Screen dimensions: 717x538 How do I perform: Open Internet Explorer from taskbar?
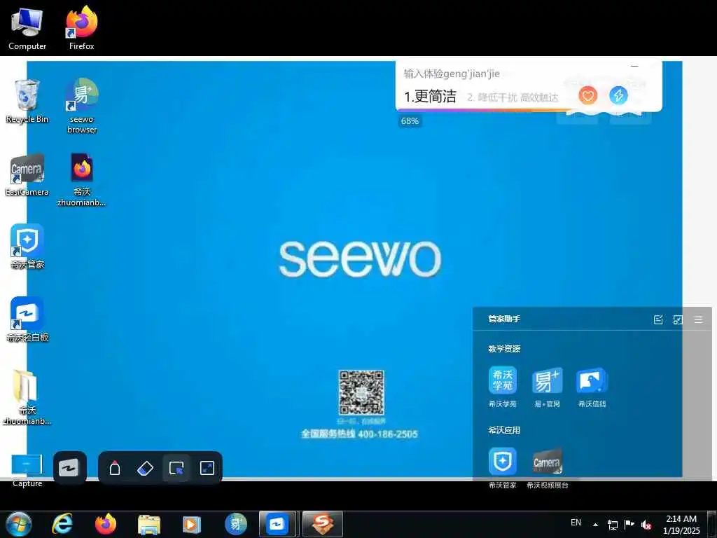point(62,524)
